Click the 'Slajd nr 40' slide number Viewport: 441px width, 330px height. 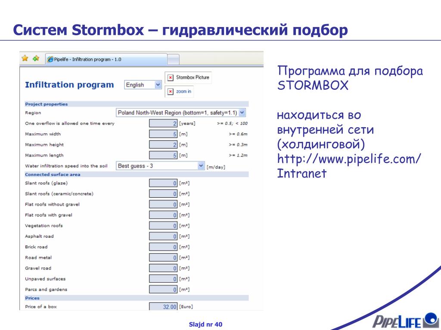click(x=205, y=324)
